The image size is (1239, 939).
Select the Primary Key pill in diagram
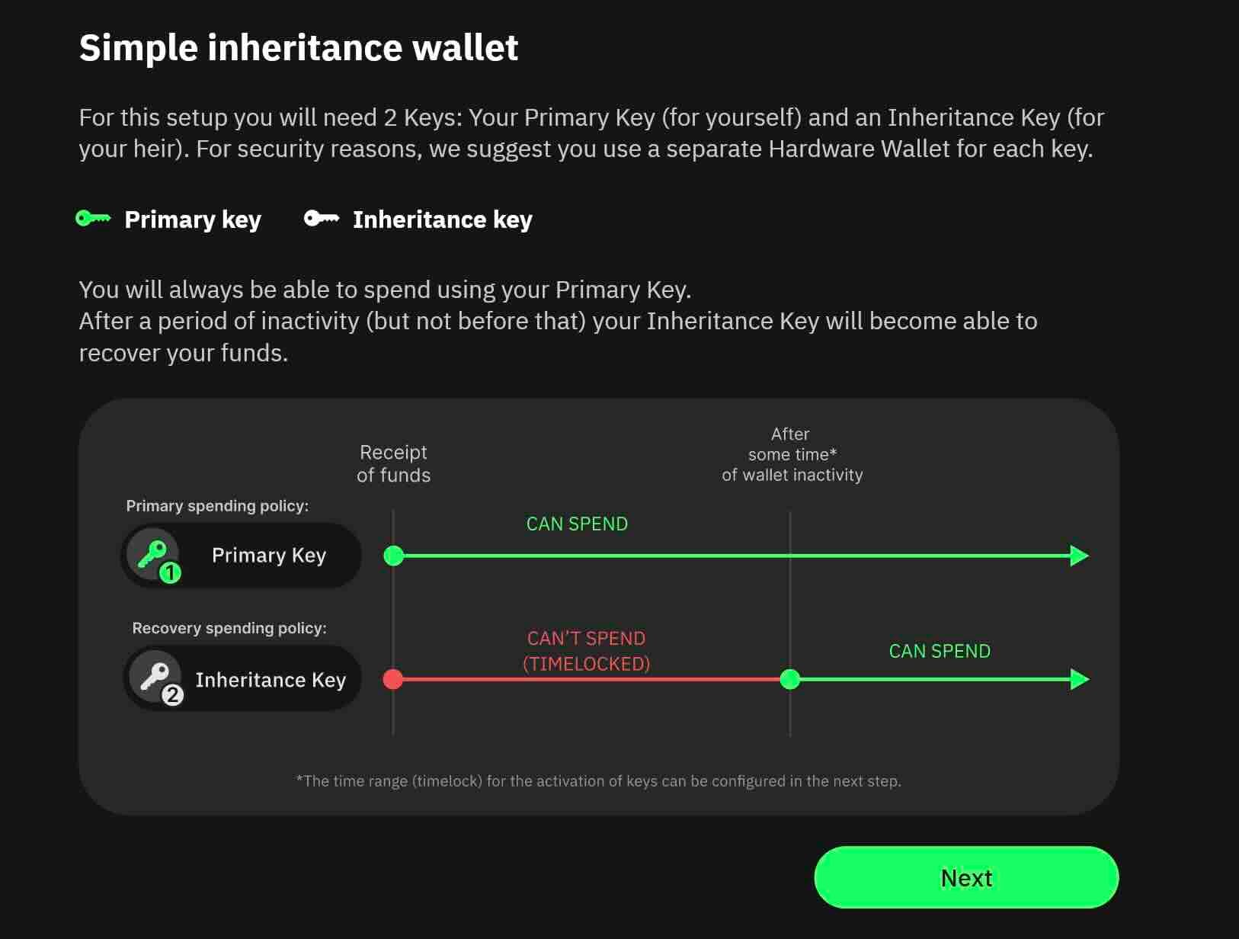(241, 556)
